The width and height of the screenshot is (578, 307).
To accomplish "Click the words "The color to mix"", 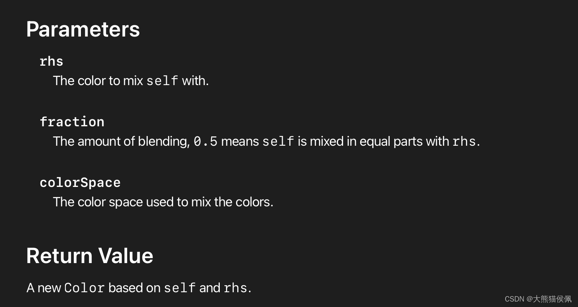I will pos(98,81).
